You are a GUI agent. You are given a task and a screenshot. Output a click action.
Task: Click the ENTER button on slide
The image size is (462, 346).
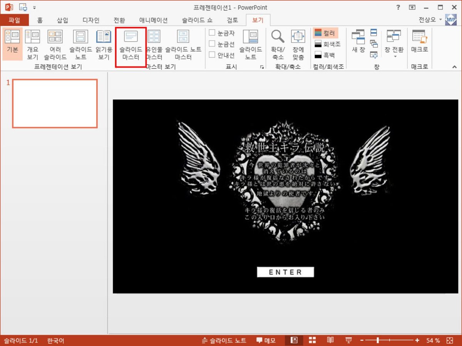tap(285, 272)
